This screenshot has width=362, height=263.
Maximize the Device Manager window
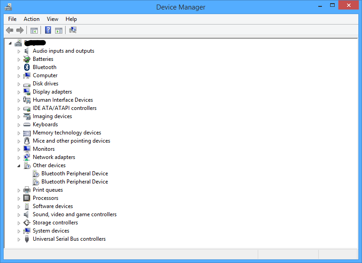332,5
